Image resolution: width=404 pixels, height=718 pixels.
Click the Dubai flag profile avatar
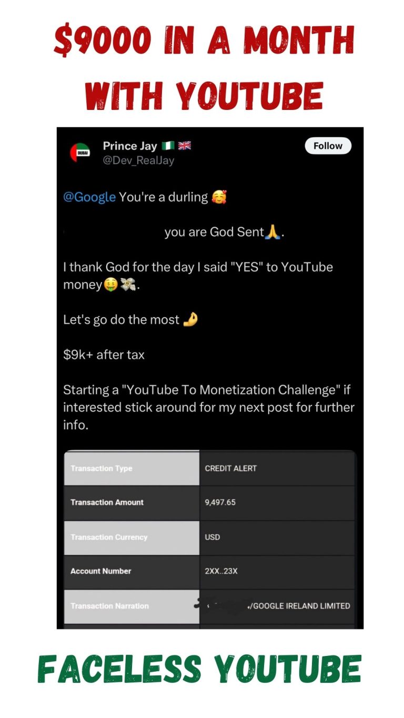(x=80, y=153)
